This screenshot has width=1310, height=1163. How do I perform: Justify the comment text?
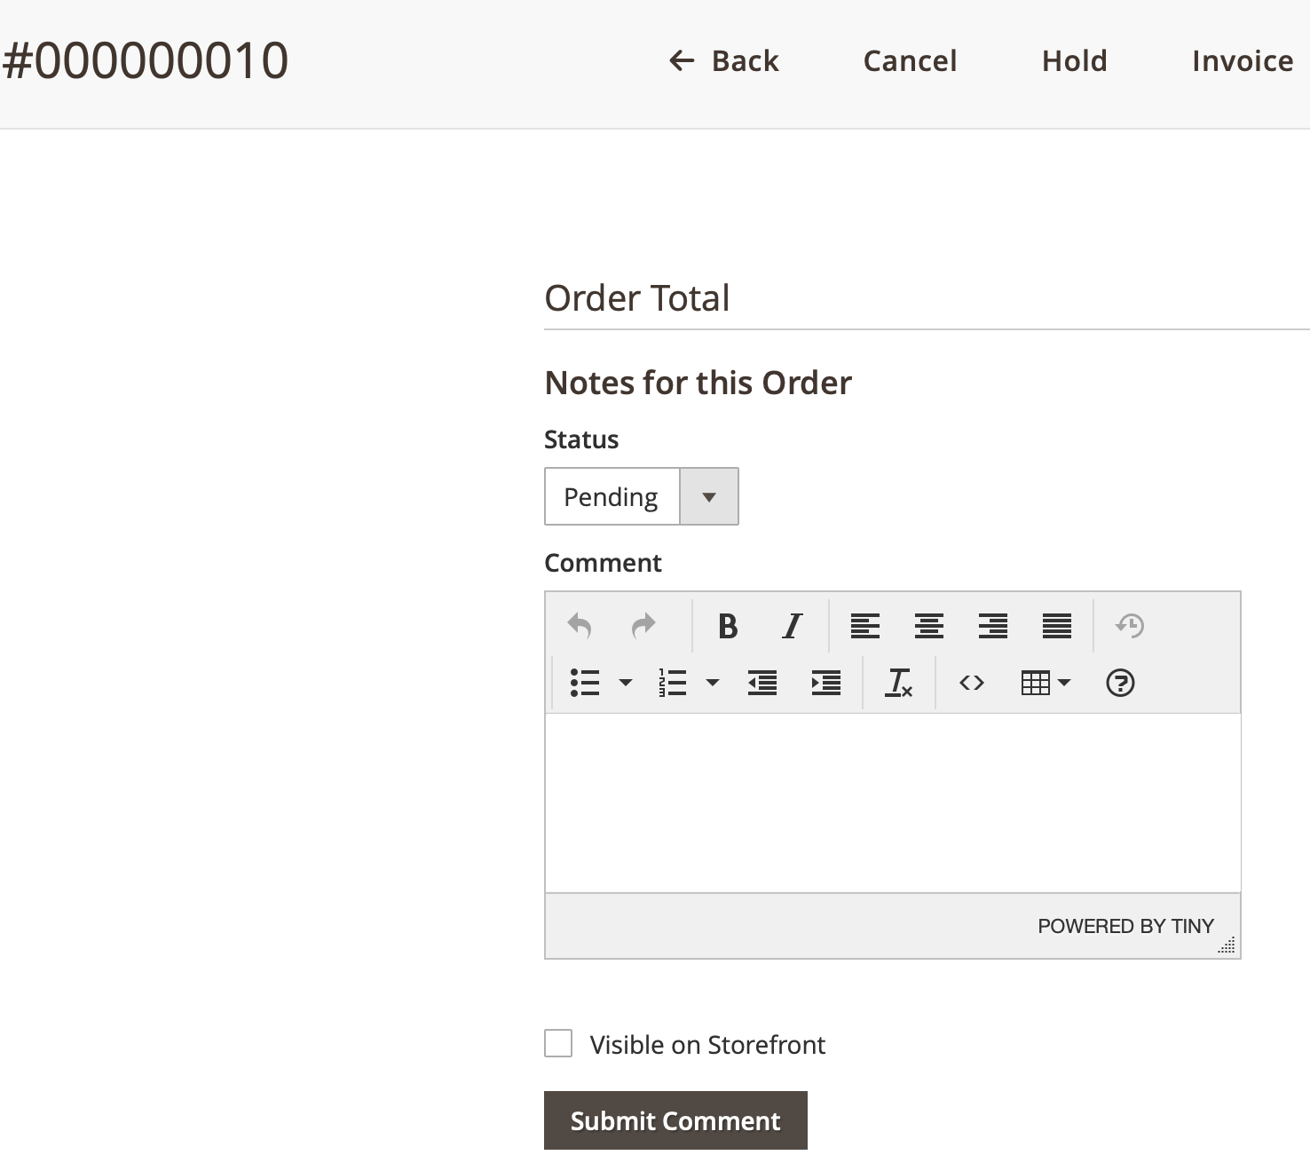click(x=1057, y=626)
